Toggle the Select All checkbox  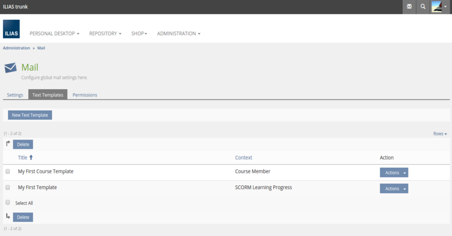(8, 202)
